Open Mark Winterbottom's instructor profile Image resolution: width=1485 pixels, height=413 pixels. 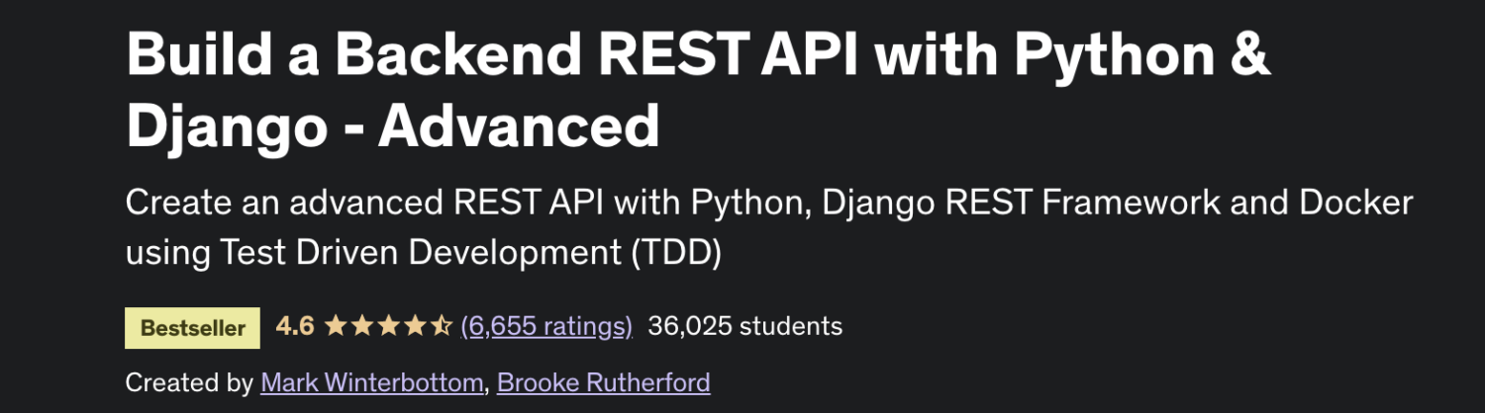pyautogui.click(x=372, y=382)
